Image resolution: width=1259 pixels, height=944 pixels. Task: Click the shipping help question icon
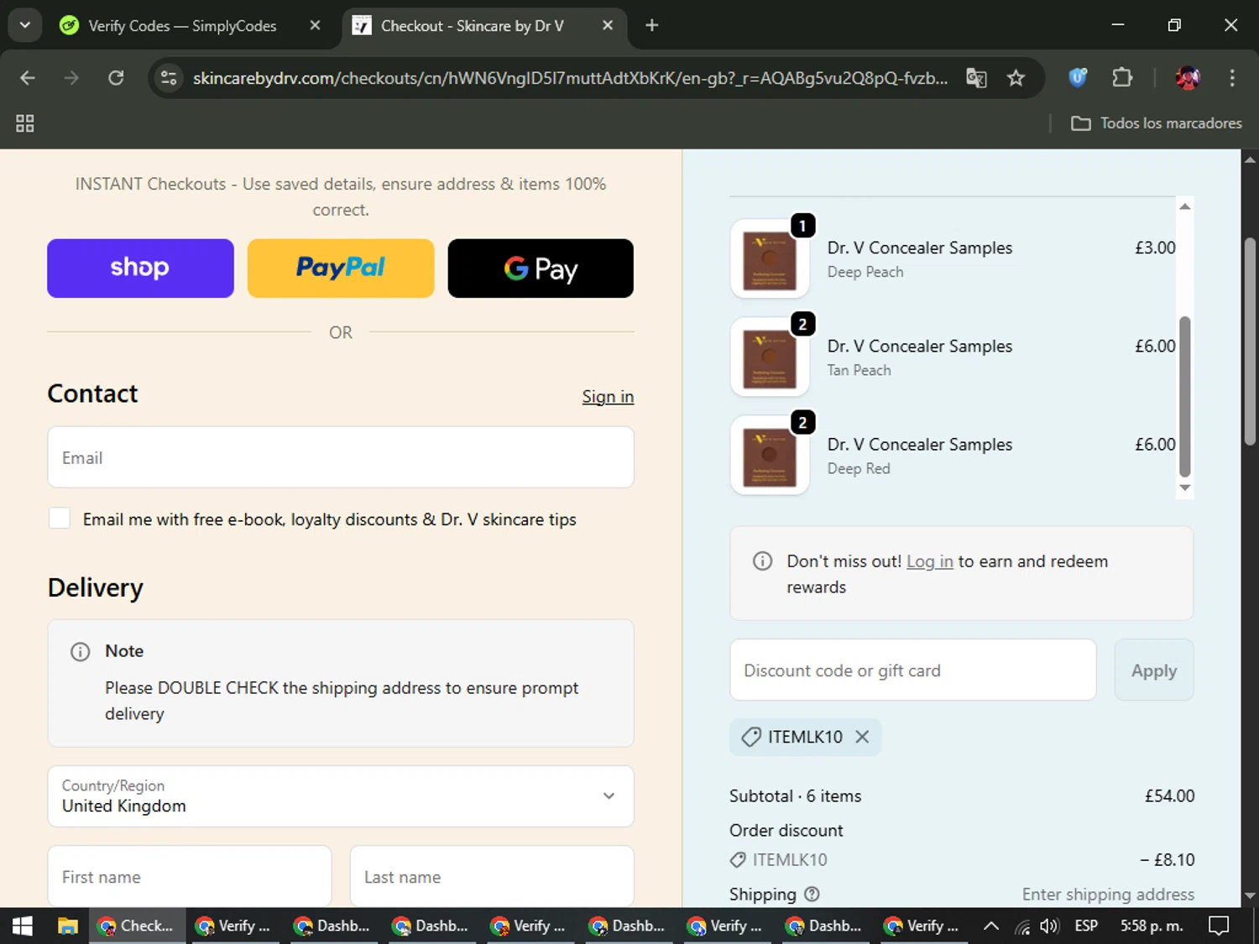(812, 894)
